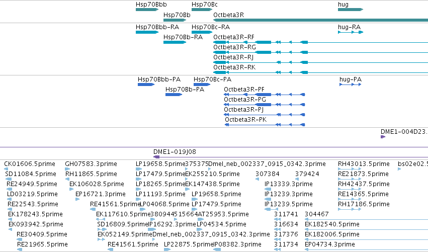Click the EK182540.5prime EST label
This screenshot has width=428, height=252.
(332, 224)
